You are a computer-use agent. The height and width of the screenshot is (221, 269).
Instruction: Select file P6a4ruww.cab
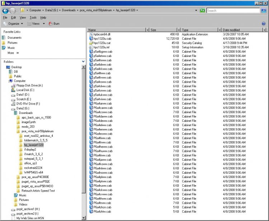(x=103, y=186)
